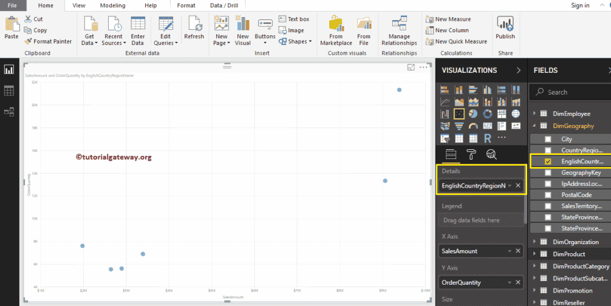Image resolution: width=611 pixels, height=306 pixels.
Task: Switch to Model relationships view in sidebar
Action: click(x=9, y=112)
